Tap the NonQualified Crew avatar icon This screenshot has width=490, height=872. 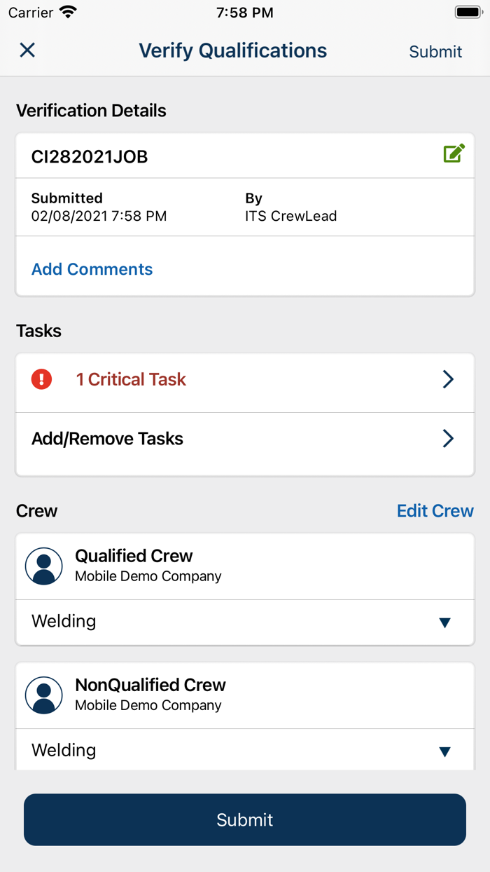(x=43, y=695)
